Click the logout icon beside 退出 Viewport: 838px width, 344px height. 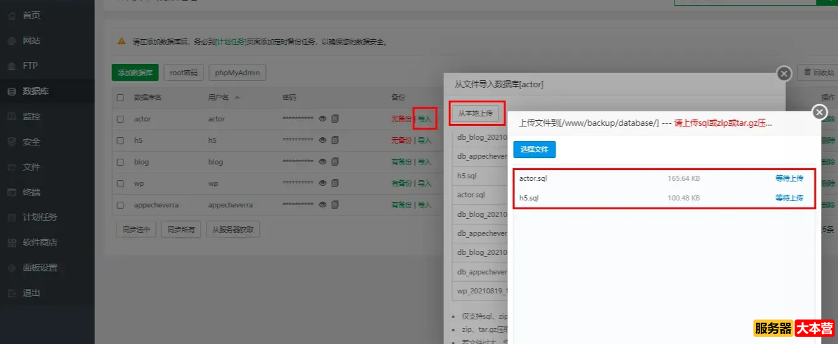pos(11,293)
